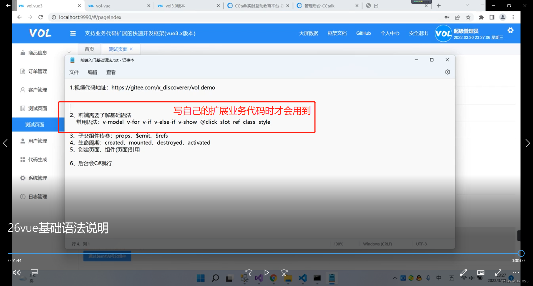Open 大屏数据 in header
The image size is (533, 286).
(308, 33)
